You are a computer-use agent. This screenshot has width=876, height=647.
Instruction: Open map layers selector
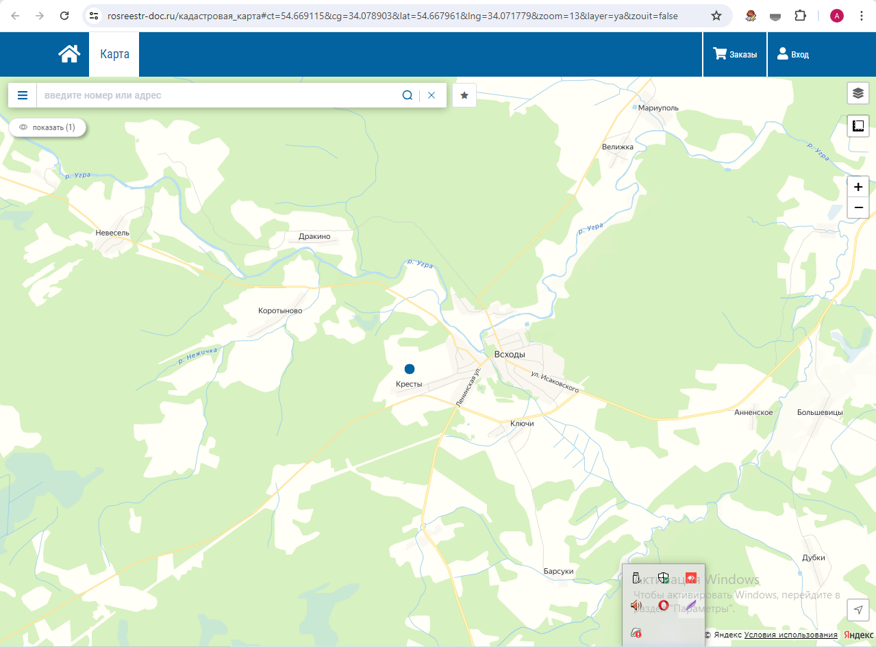858,93
